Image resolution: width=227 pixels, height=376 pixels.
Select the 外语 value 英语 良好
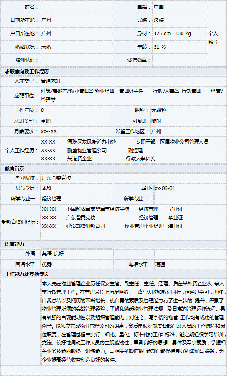coord(53,254)
